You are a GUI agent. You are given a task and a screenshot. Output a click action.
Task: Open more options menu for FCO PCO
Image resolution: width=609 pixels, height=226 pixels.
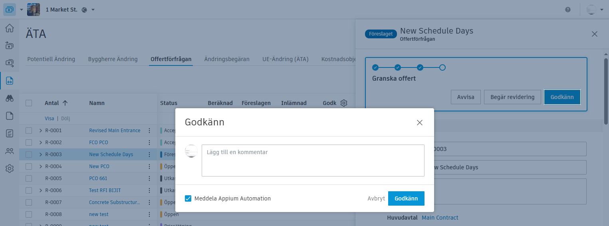coord(149,143)
